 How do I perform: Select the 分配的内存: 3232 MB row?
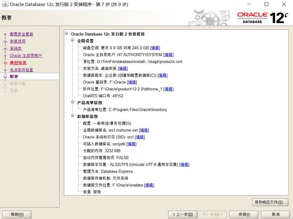coord(102,151)
